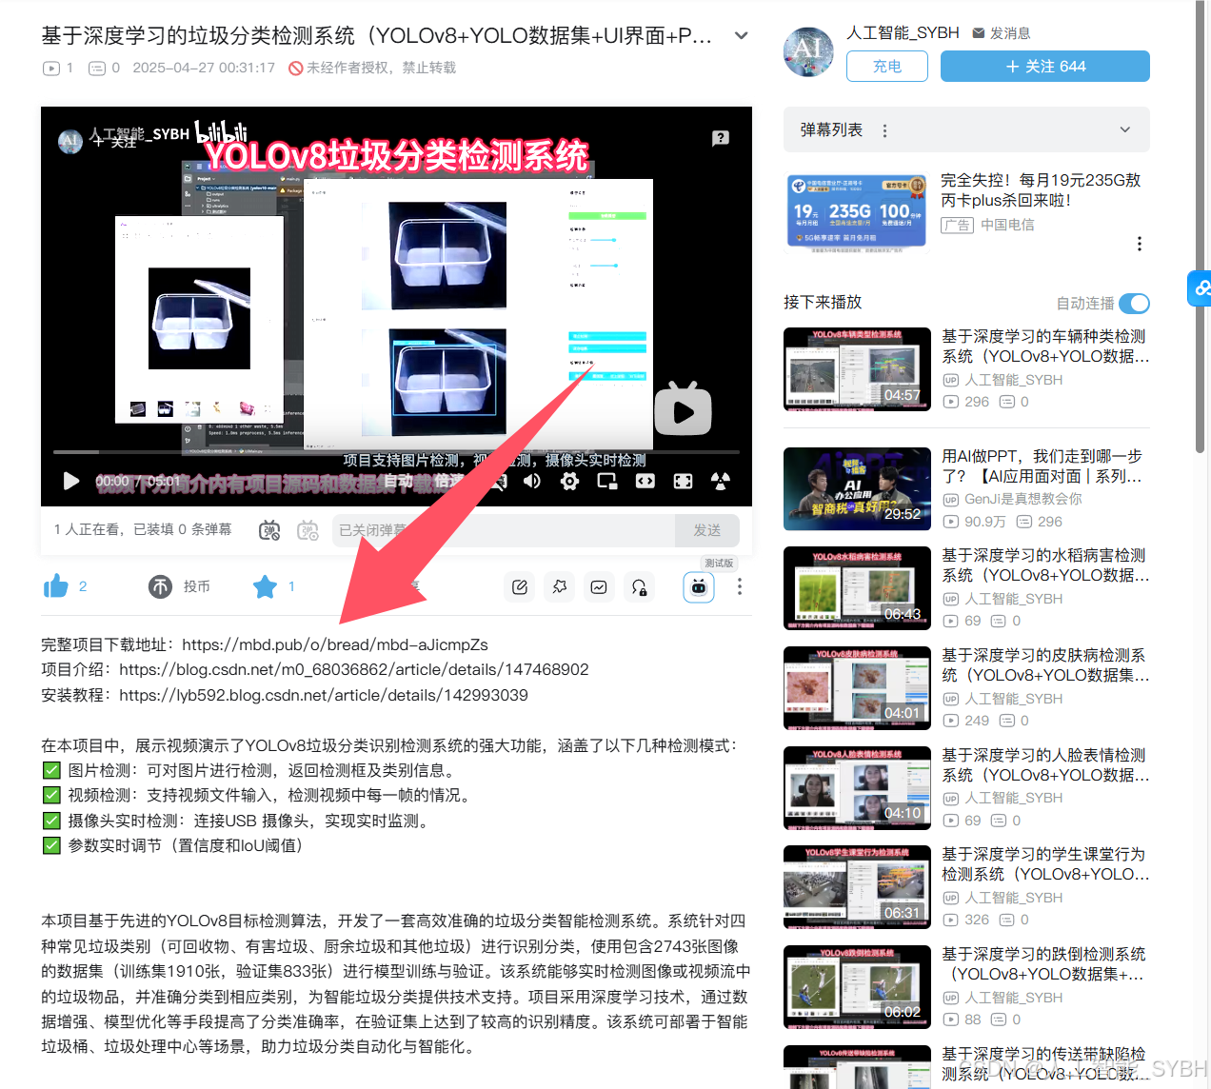
Task: Open the danmaku settings icon
Action: click(308, 530)
